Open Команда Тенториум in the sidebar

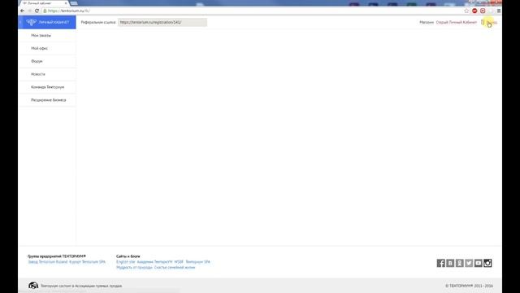click(47, 87)
